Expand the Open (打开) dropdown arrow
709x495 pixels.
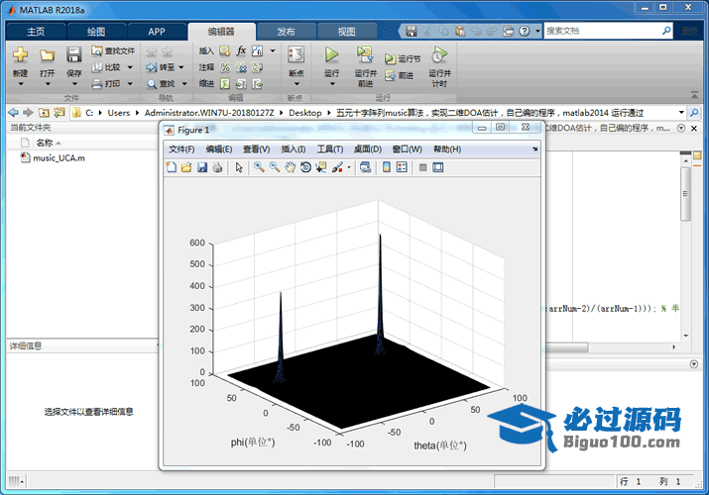pos(48,84)
